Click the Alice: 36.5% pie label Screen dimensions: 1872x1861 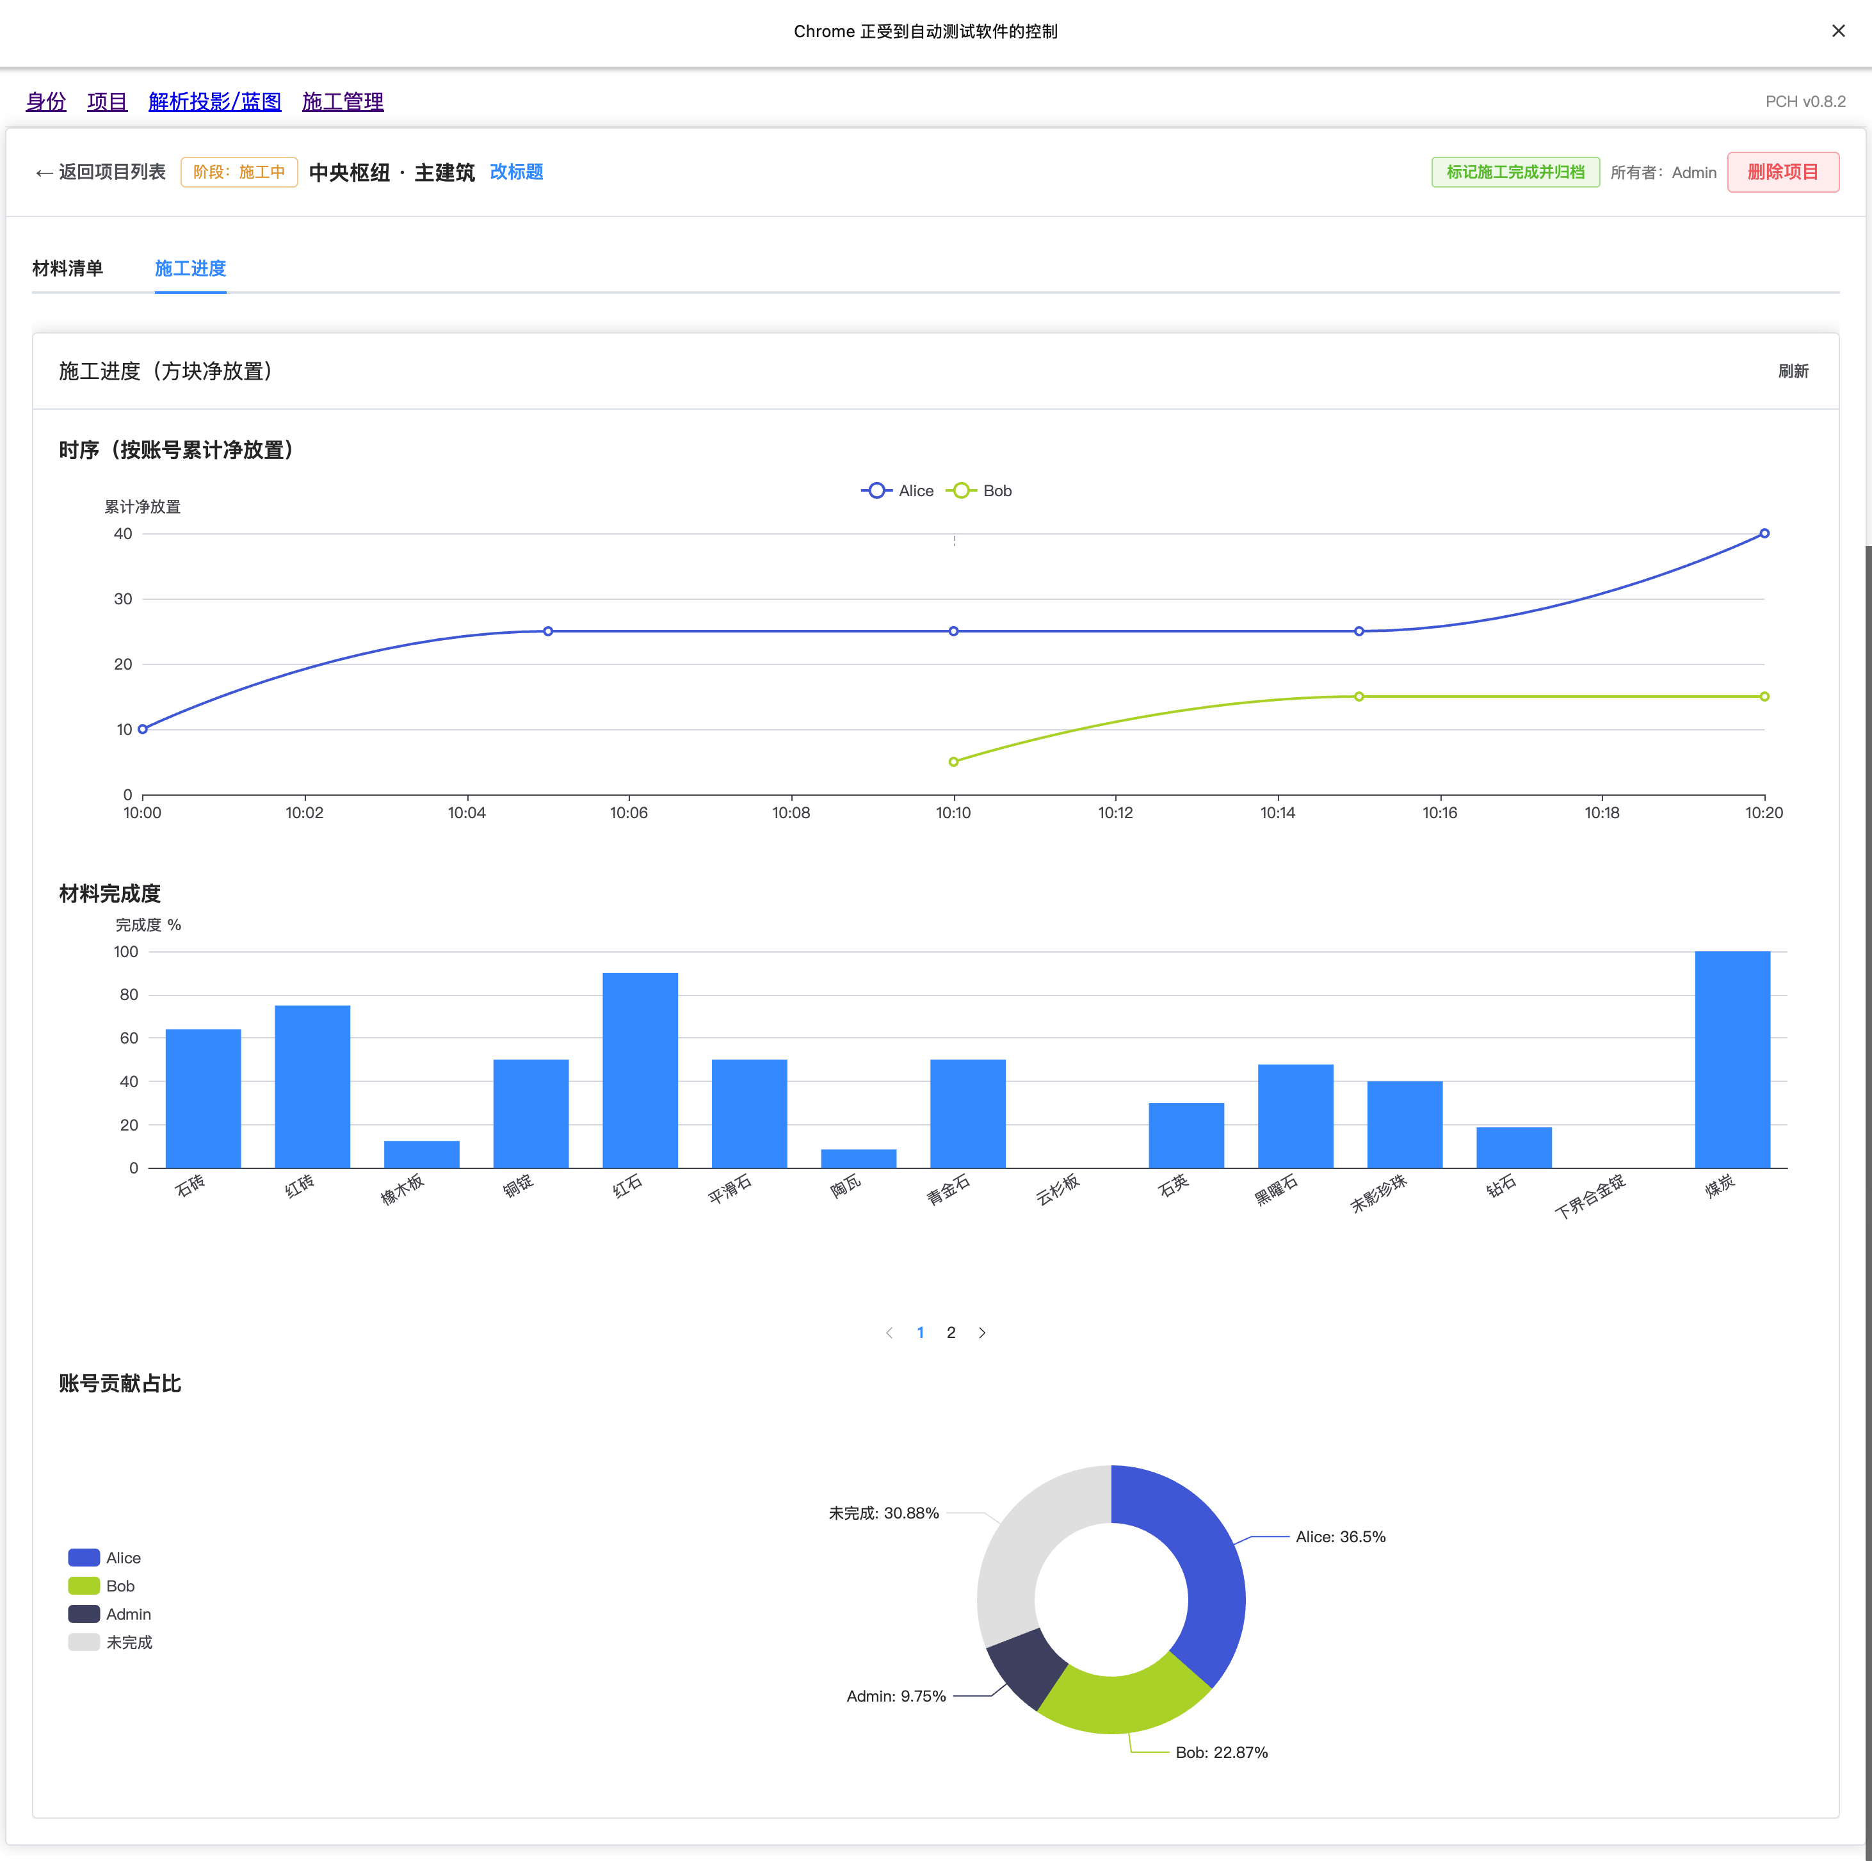[x=1340, y=1536]
